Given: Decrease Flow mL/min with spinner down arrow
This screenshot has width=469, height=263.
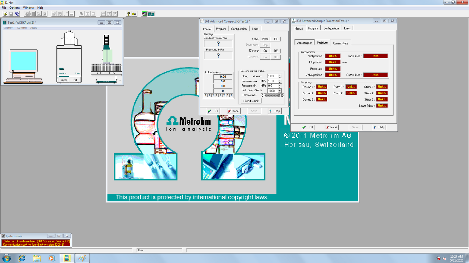Looking at the screenshot, I should [280, 77].
